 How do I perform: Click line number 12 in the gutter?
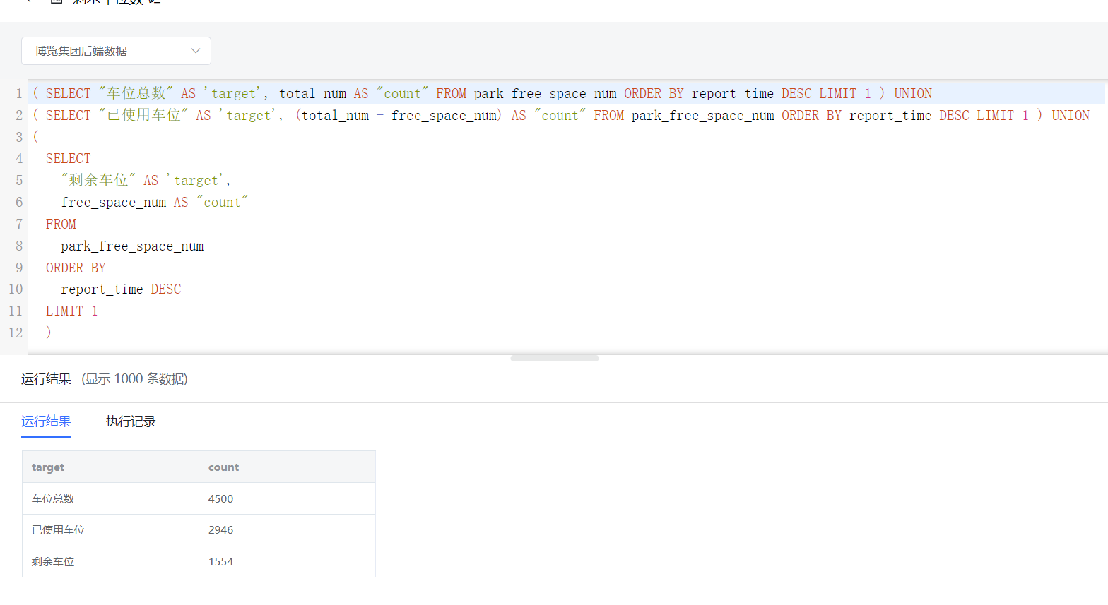click(16, 333)
